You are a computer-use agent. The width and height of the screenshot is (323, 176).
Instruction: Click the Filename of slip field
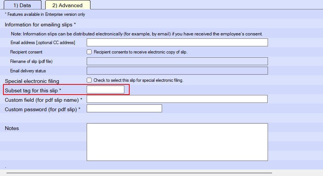coord(177,61)
